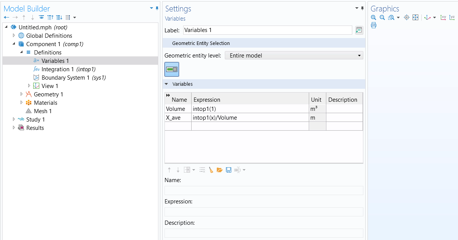Go back with the left arrow button
The image size is (458, 240).
click(6, 18)
